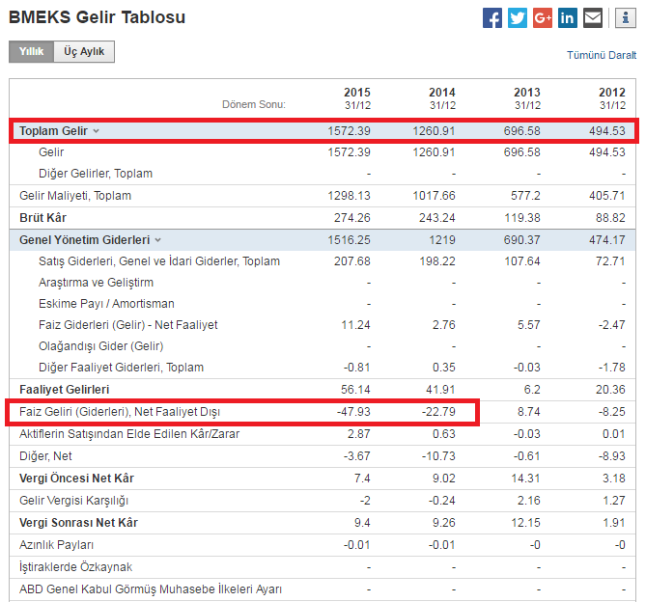Click Diğer Gelirler, Toplam label
This screenshot has width=646, height=602.
tap(96, 174)
